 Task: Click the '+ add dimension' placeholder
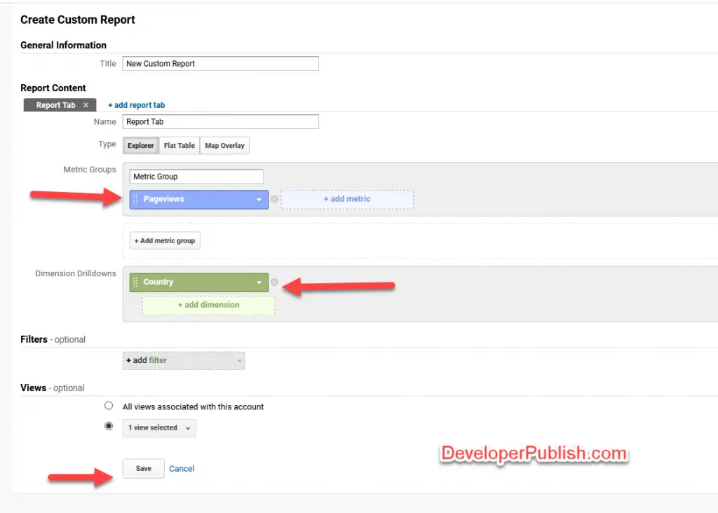208,306
